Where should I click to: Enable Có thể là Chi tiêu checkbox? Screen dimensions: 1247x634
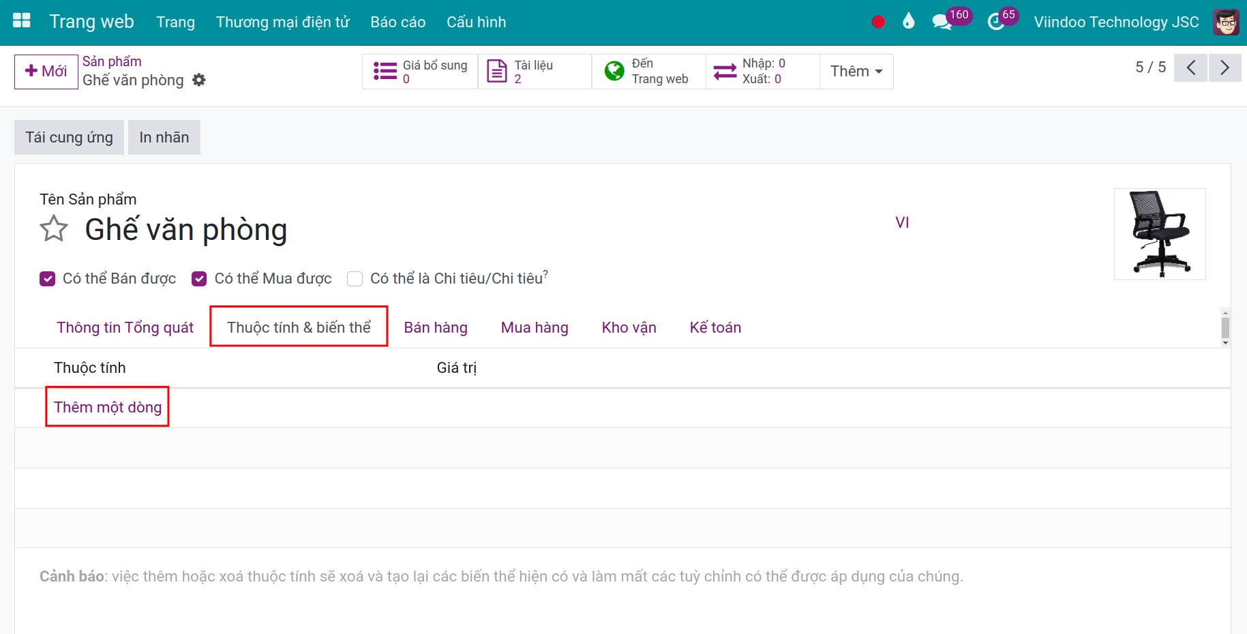pyautogui.click(x=355, y=279)
